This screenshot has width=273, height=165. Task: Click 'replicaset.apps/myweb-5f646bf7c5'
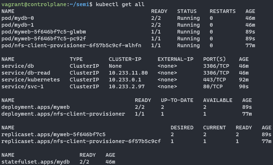point(54,135)
